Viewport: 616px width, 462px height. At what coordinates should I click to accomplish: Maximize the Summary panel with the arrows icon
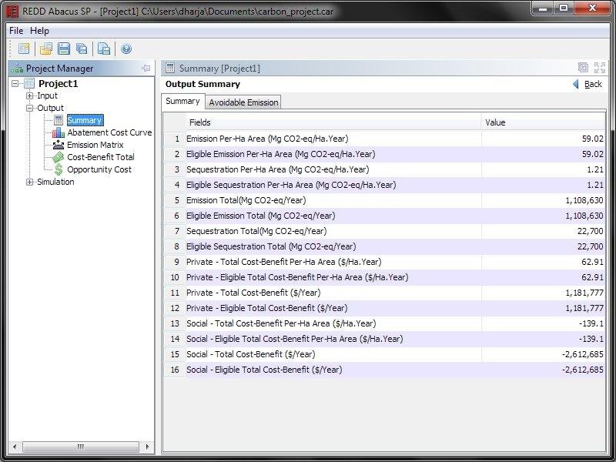click(600, 68)
